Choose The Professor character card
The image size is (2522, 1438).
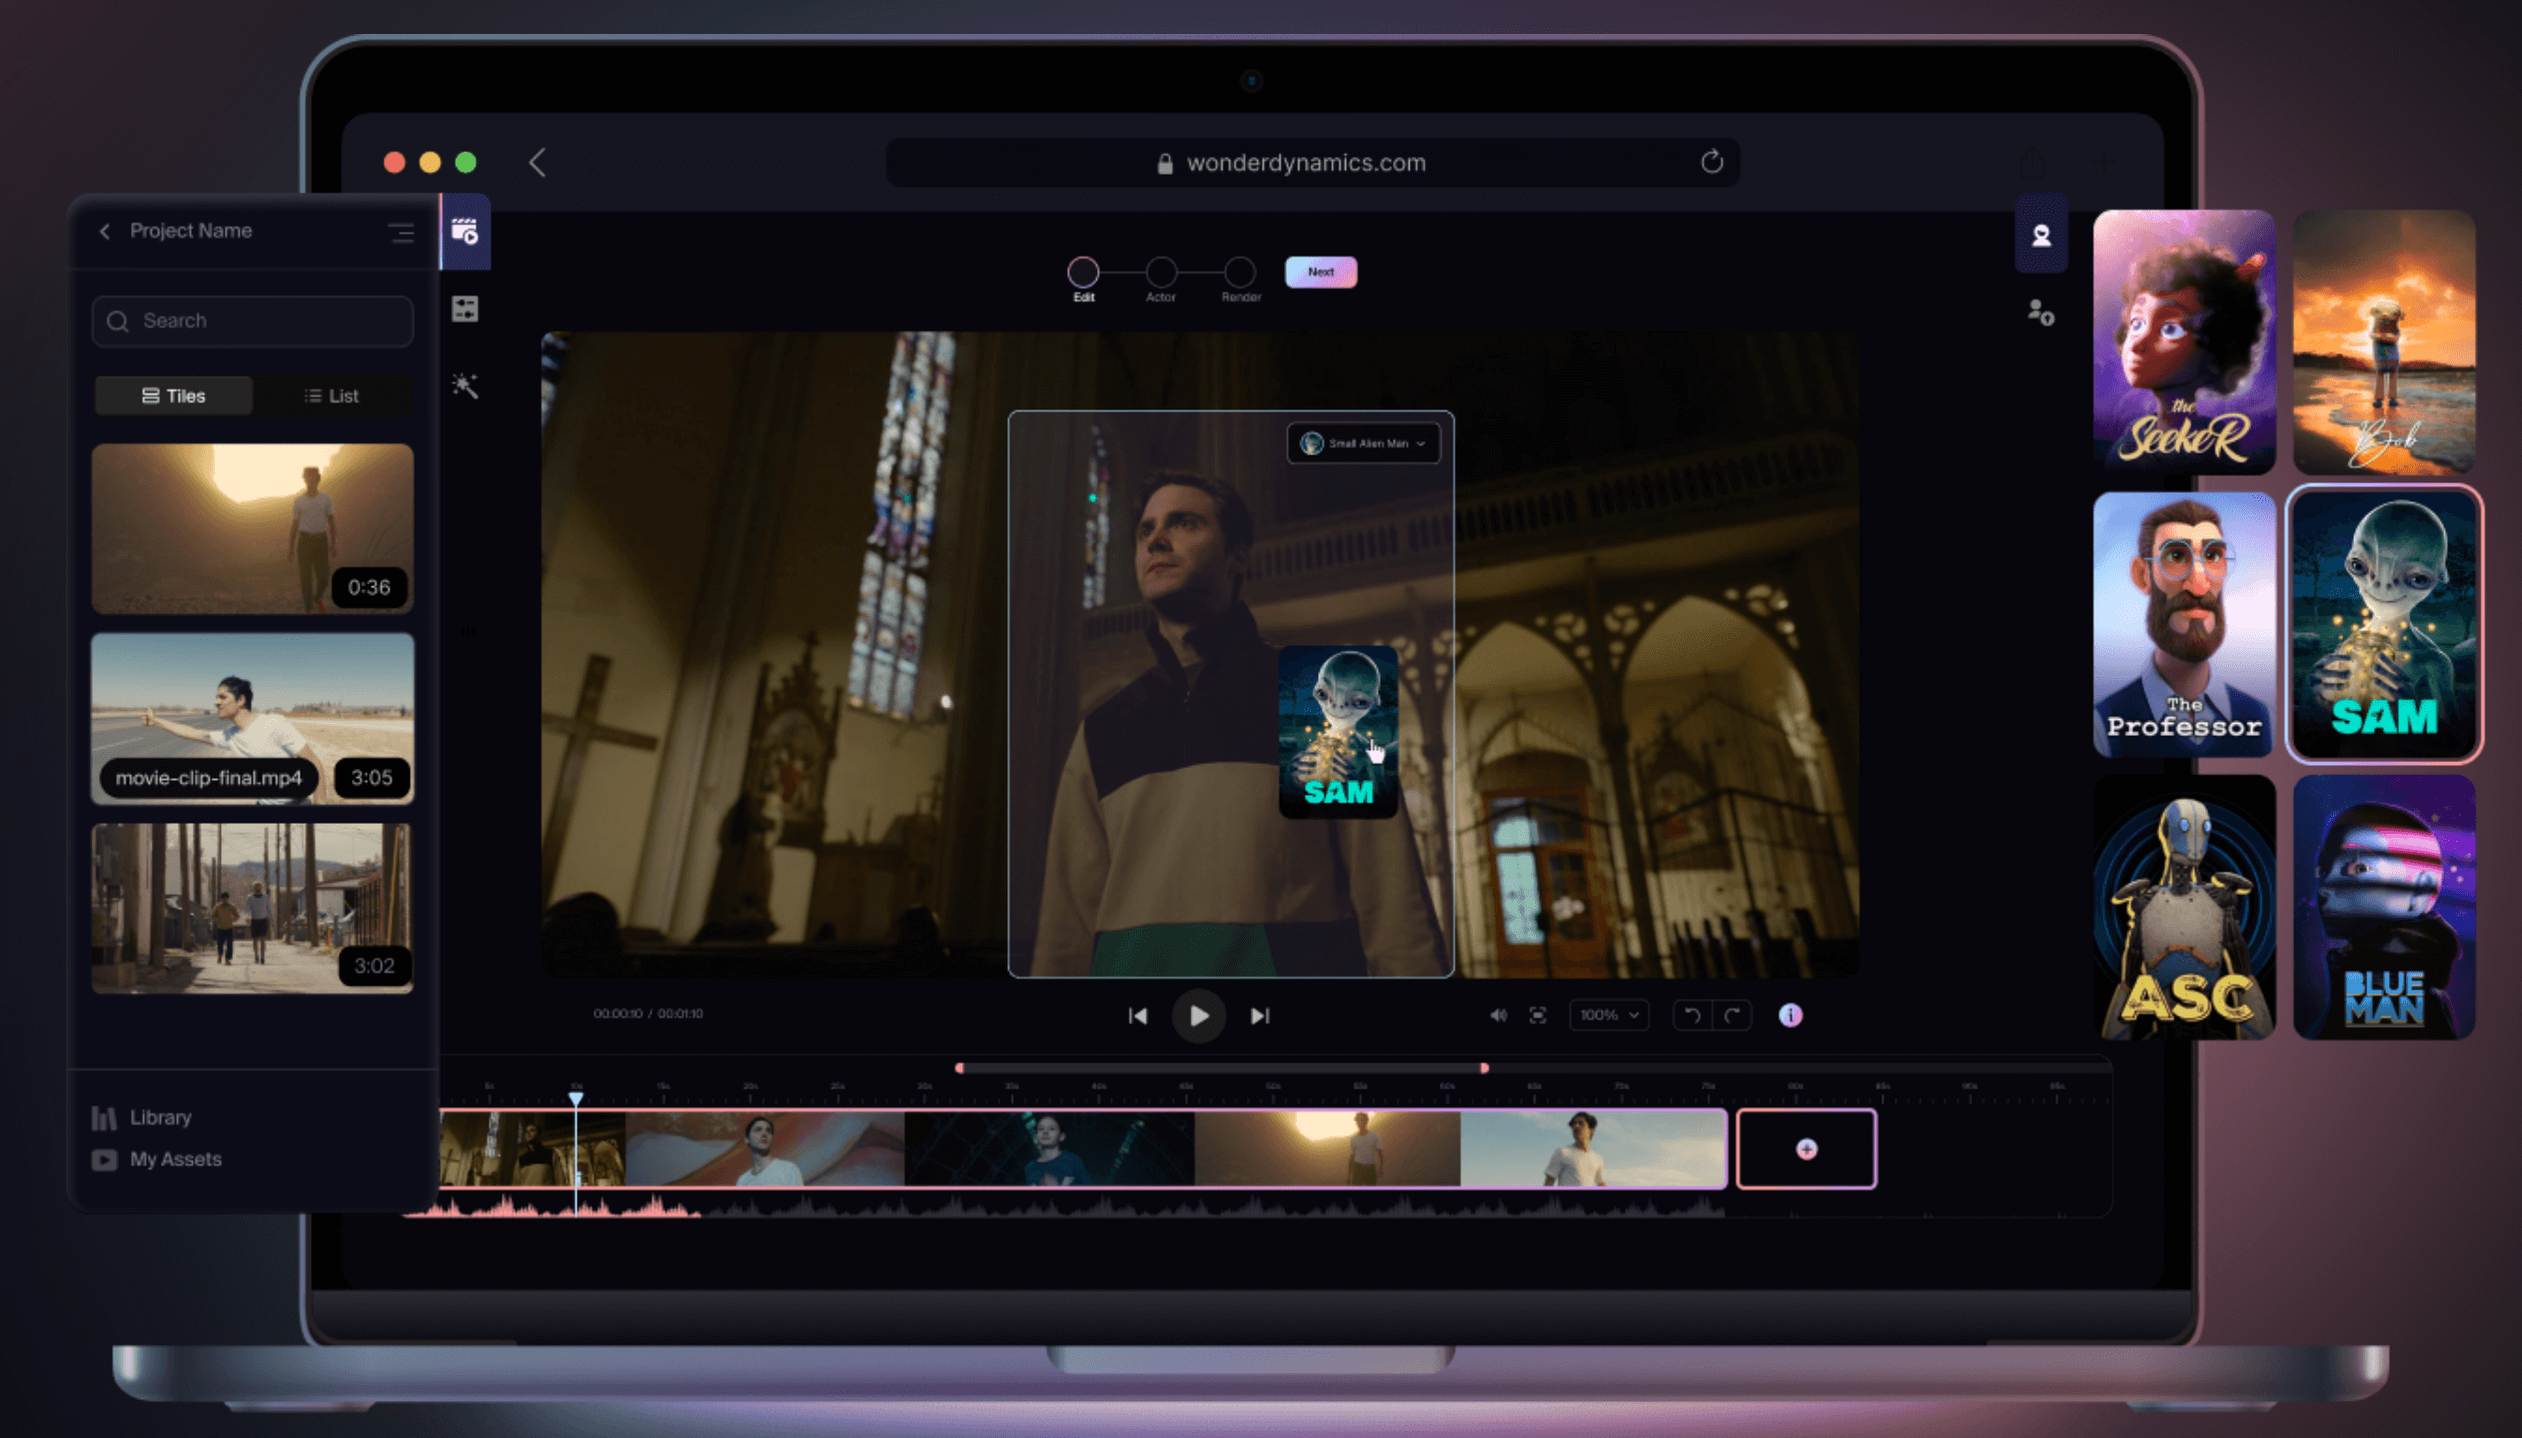2184,624
